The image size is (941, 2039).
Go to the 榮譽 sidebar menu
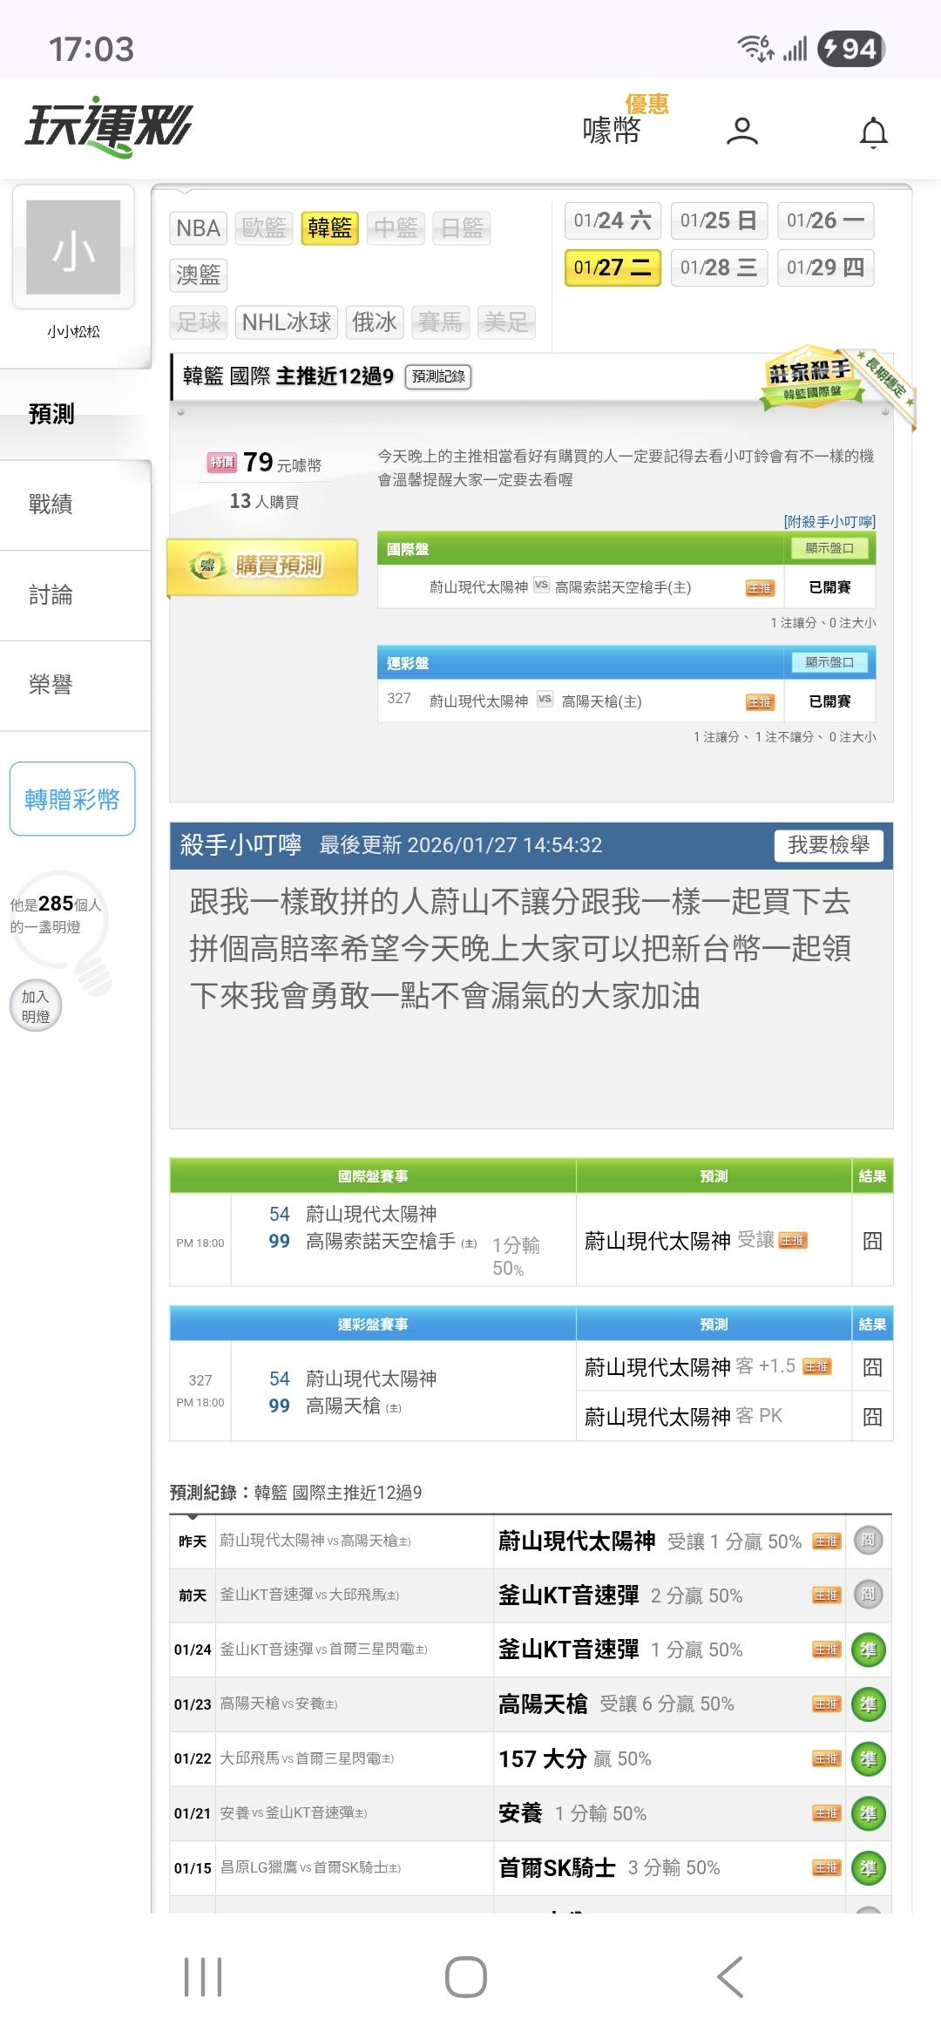(76, 686)
